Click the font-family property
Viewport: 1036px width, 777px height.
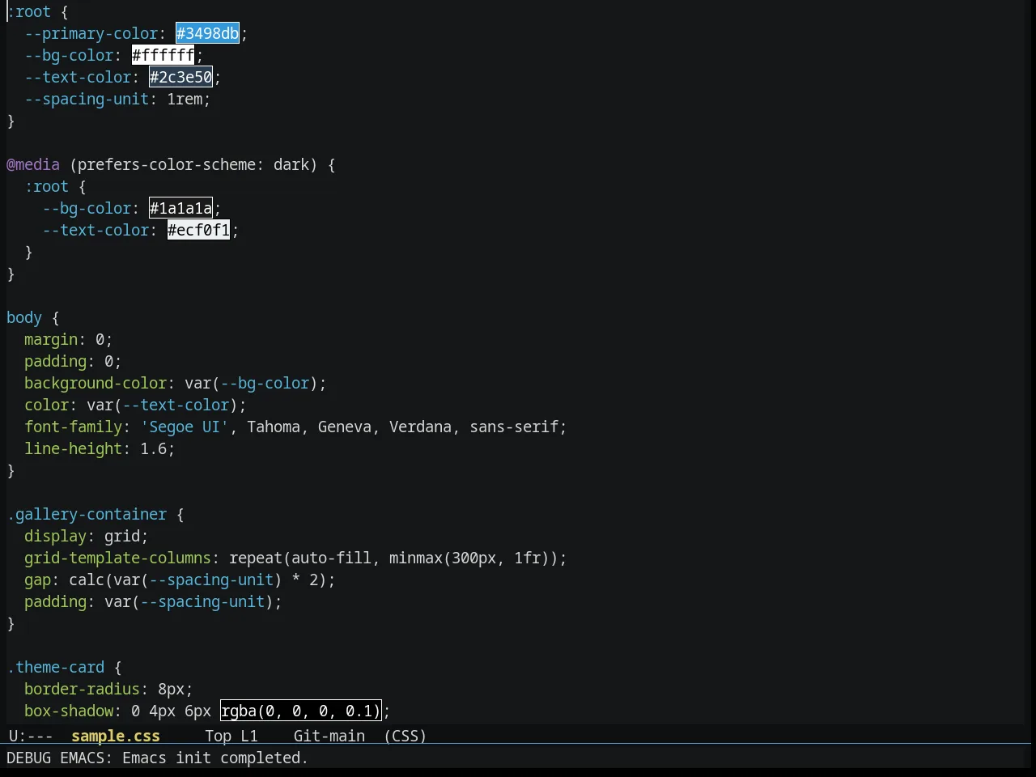tap(73, 427)
